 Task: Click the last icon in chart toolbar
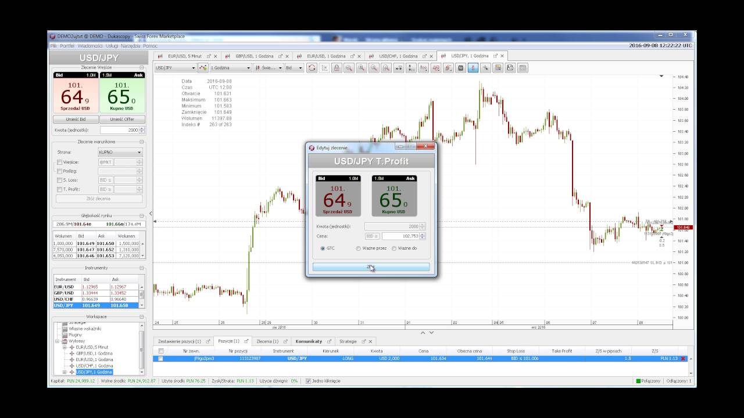(x=523, y=68)
